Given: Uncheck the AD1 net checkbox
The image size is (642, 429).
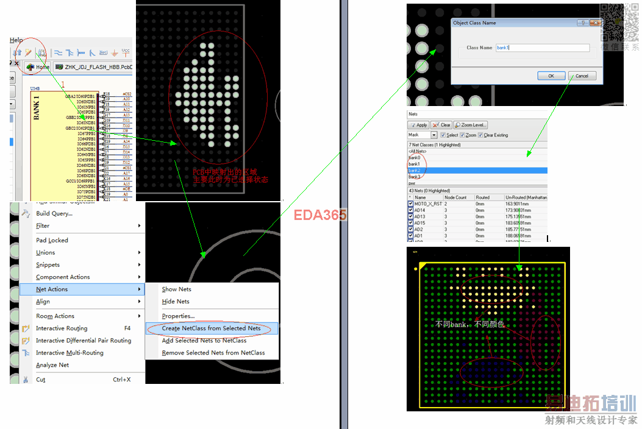Looking at the screenshot, I should 411,236.
